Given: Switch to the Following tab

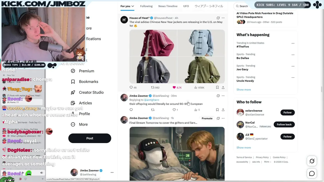Looking at the screenshot, I should tap(146, 6).
